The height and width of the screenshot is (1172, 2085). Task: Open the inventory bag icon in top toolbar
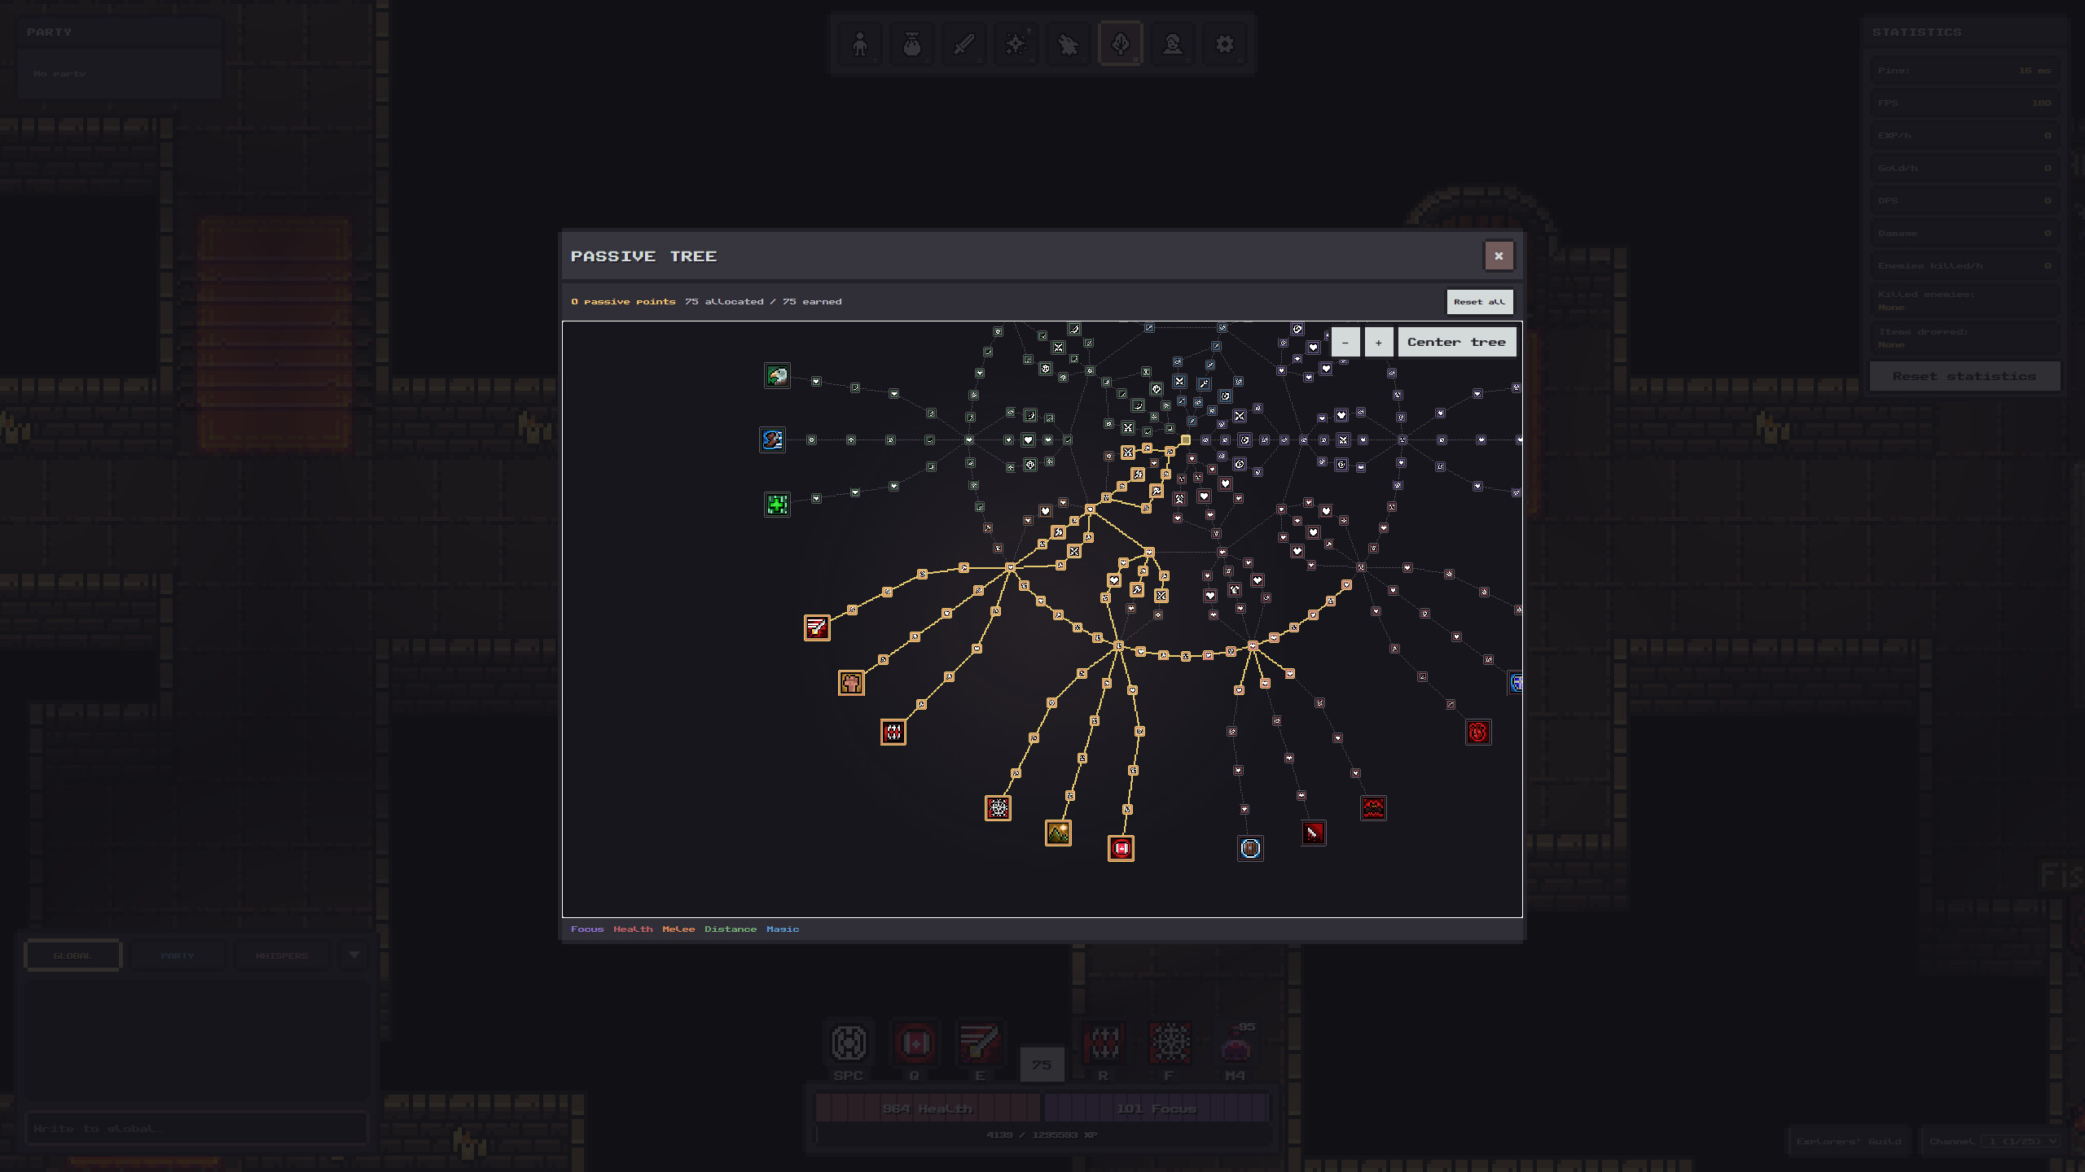point(912,44)
